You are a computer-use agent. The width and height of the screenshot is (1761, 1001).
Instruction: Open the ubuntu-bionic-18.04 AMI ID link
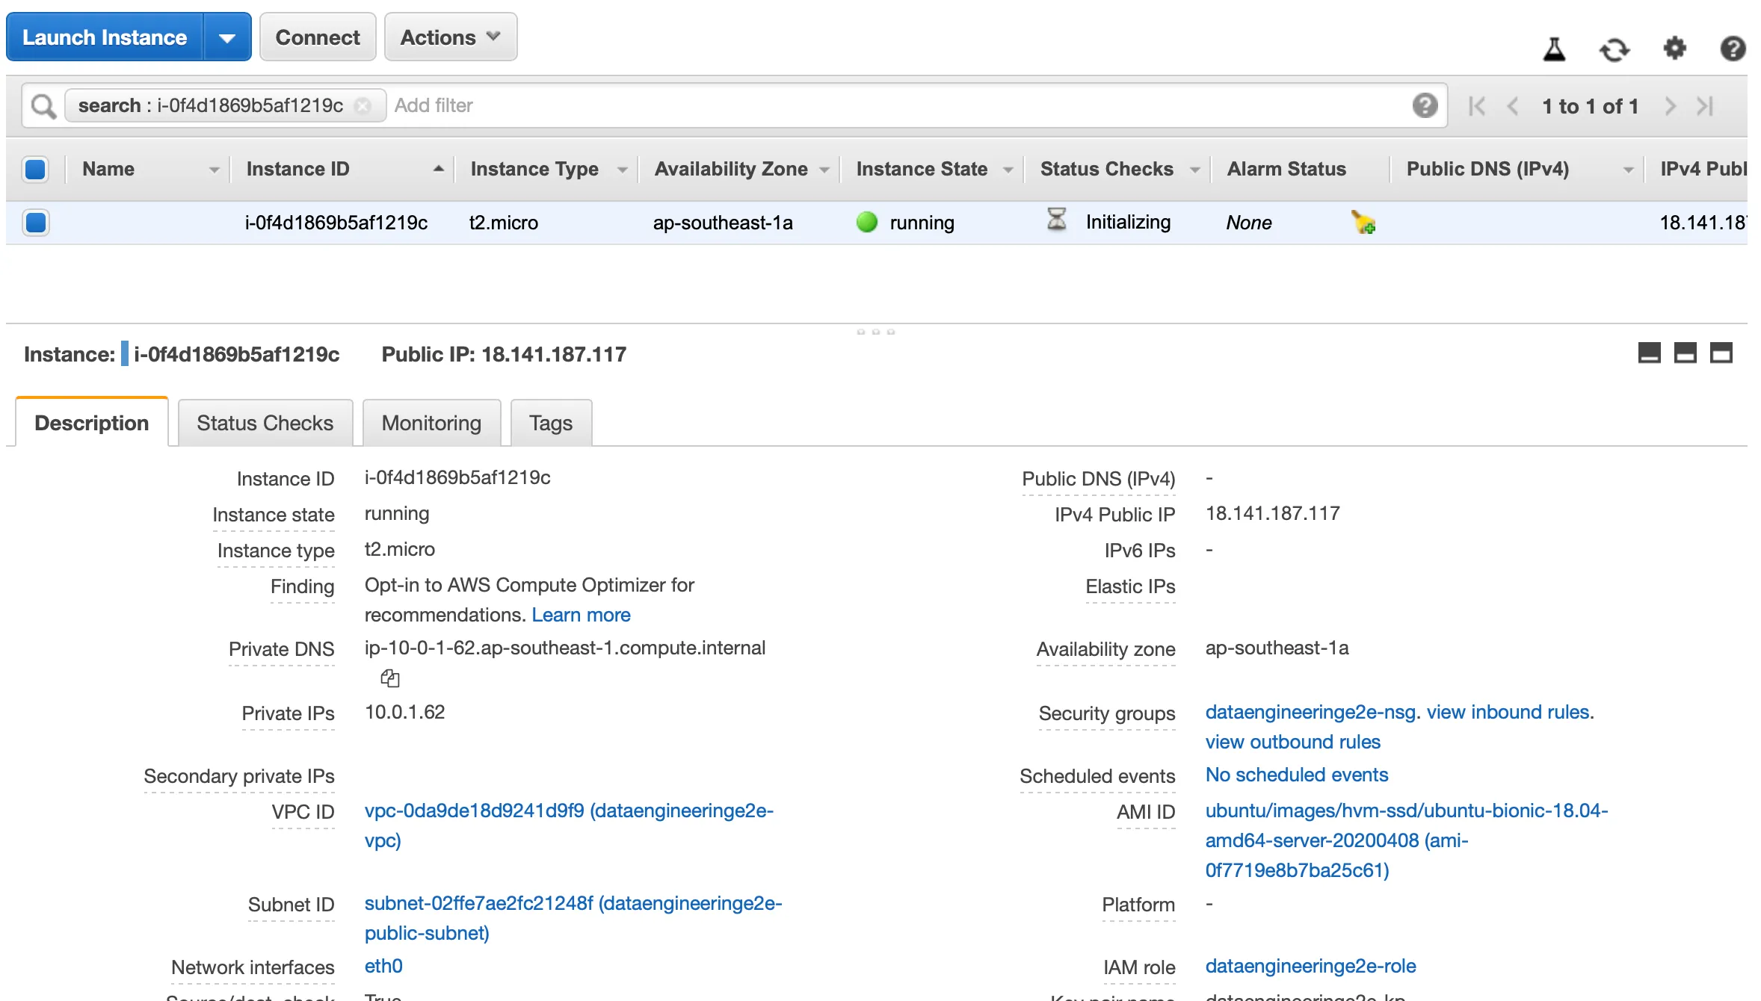tap(1406, 840)
